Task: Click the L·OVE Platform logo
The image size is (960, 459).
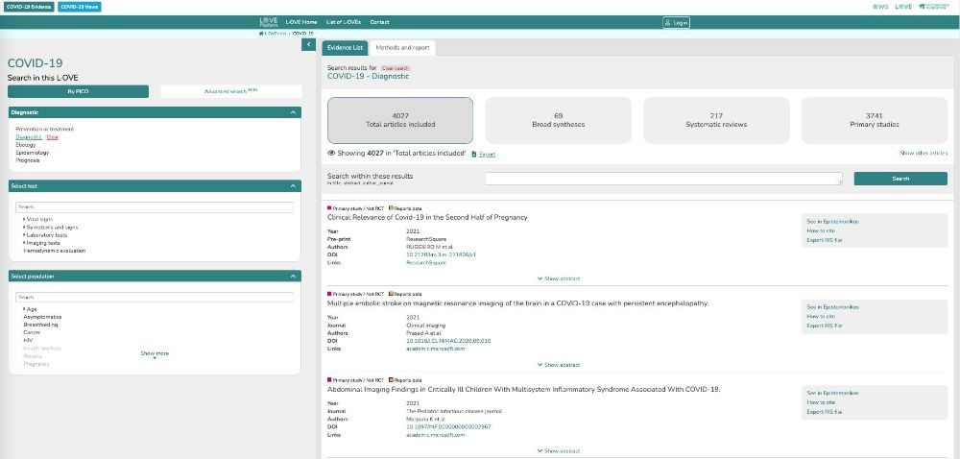Action: [268, 21]
